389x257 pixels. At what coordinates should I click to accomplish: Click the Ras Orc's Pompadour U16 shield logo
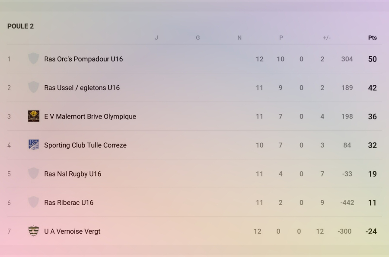[x=33, y=58]
